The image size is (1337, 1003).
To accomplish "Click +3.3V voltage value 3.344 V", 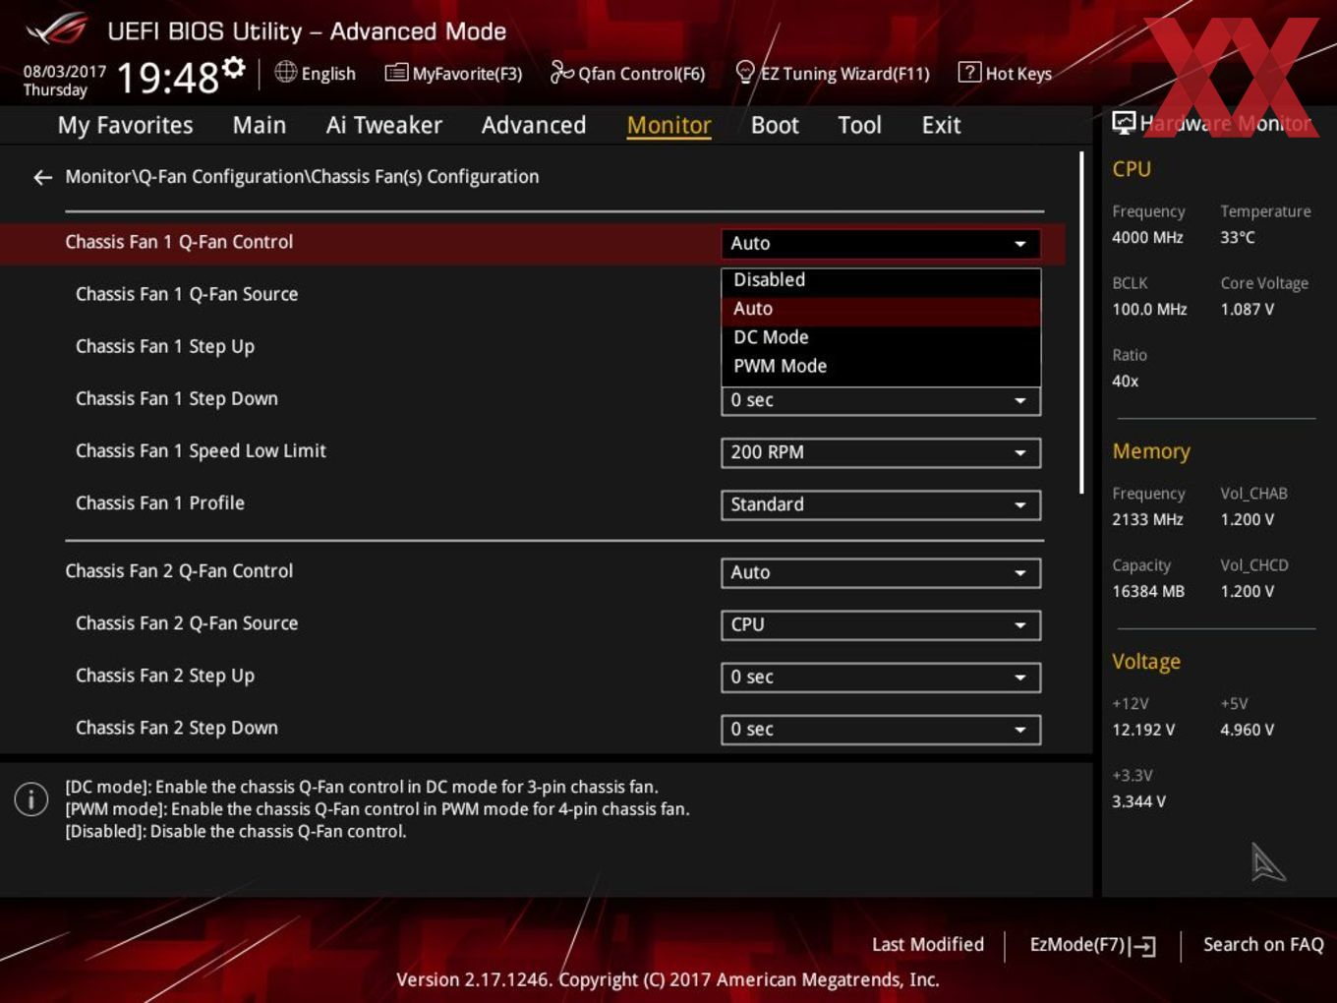I will 1138,801.
